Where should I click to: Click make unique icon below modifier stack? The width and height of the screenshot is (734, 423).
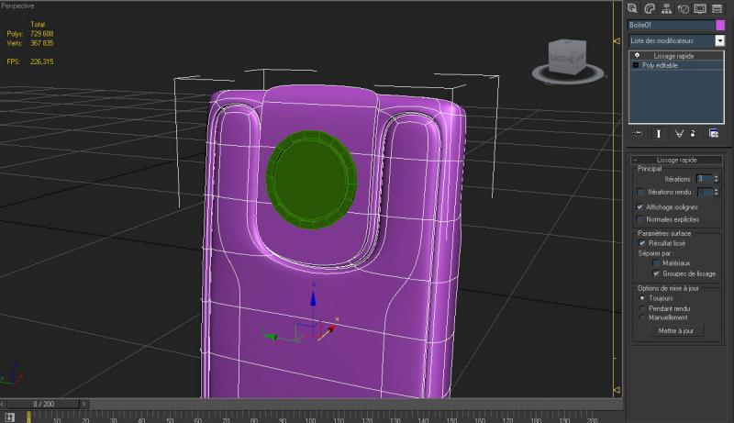click(x=679, y=133)
